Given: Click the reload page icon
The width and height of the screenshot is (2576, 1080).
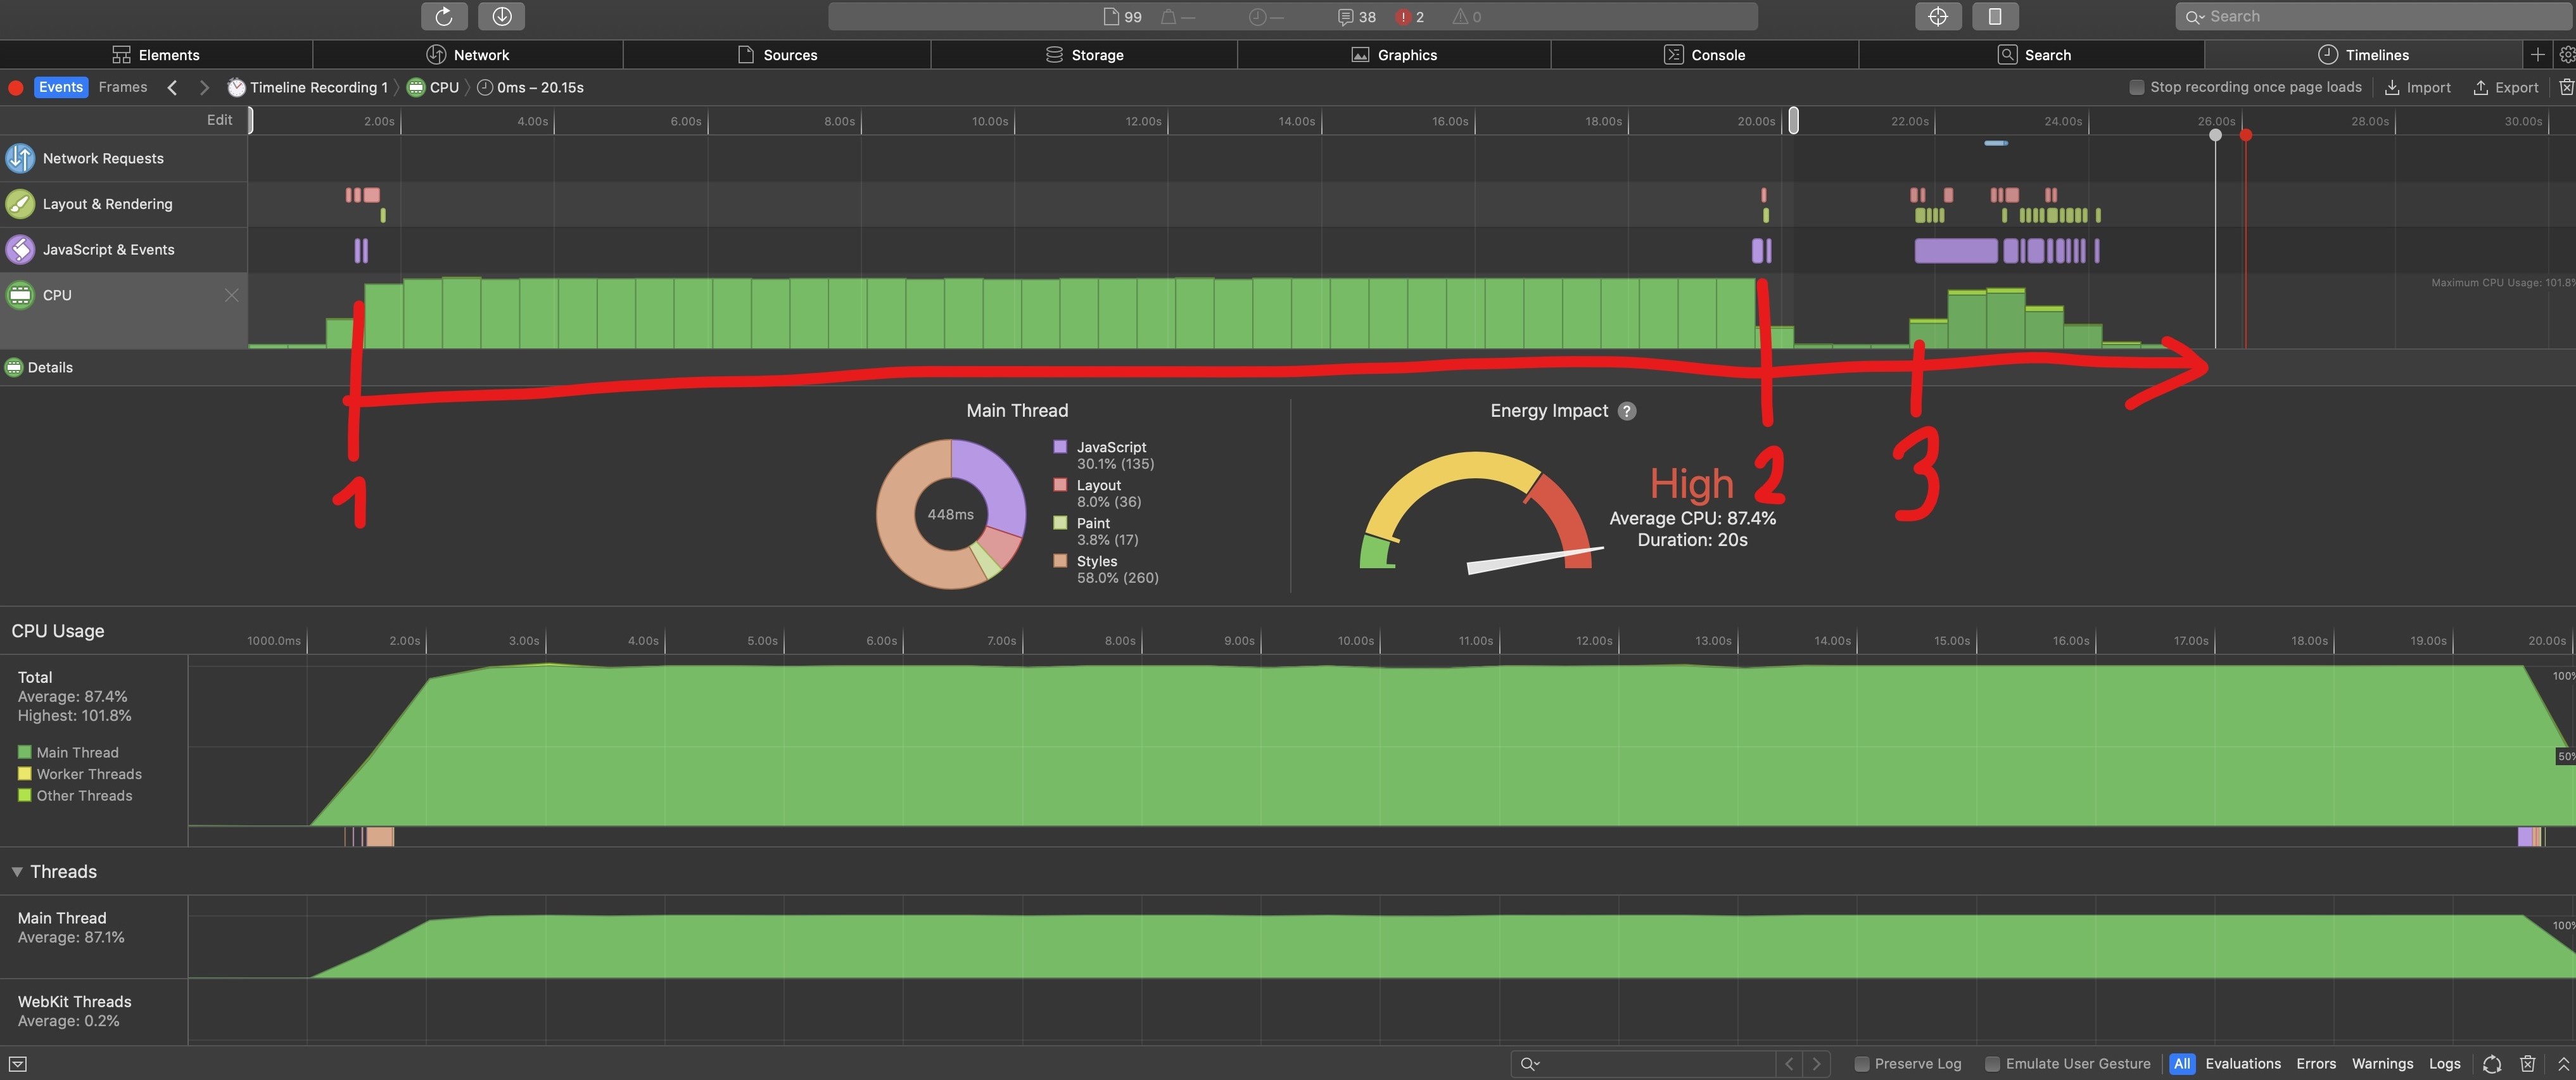Looking at the screenshot, I should (x=444, y=16).
